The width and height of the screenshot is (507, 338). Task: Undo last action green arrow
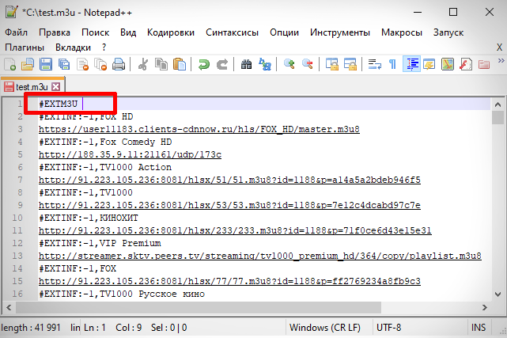(204, 64)
